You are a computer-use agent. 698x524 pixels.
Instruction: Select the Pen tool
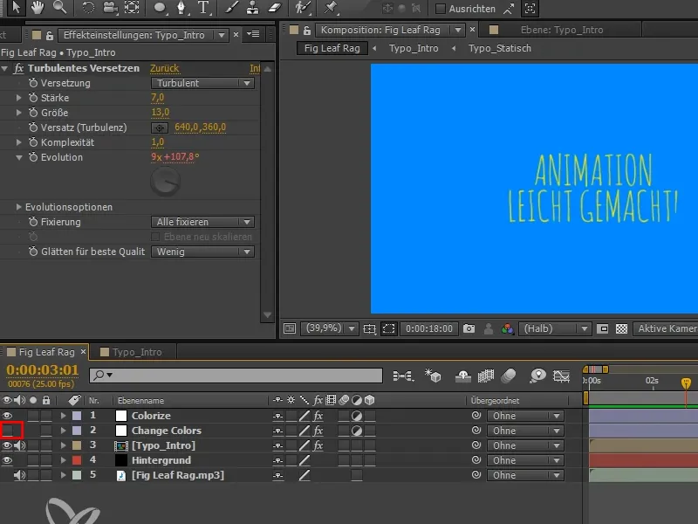181,8
